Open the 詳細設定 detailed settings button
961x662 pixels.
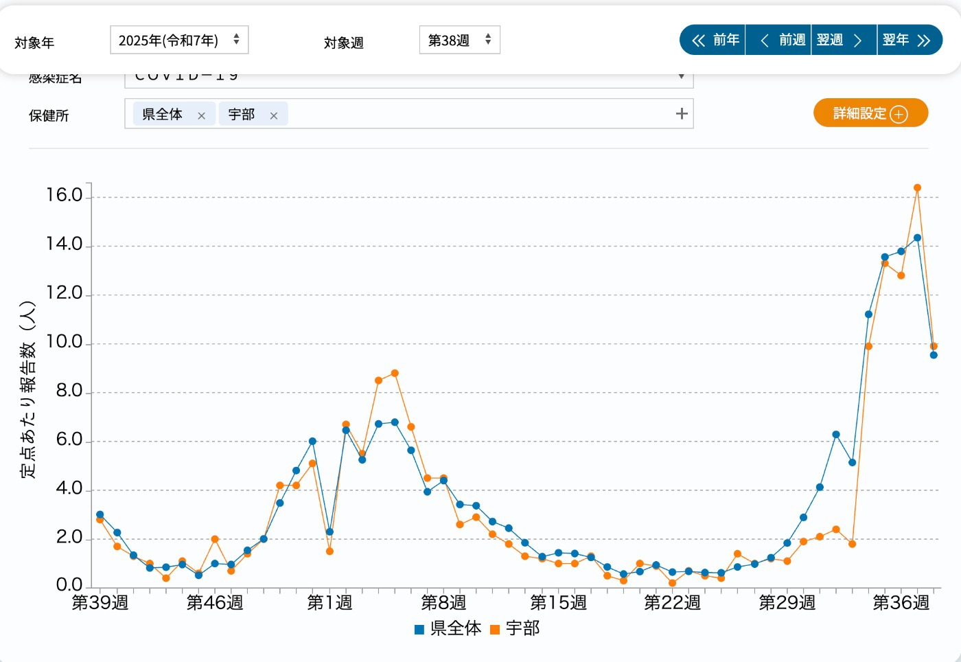pyautogui.click(x=870, y=114)
